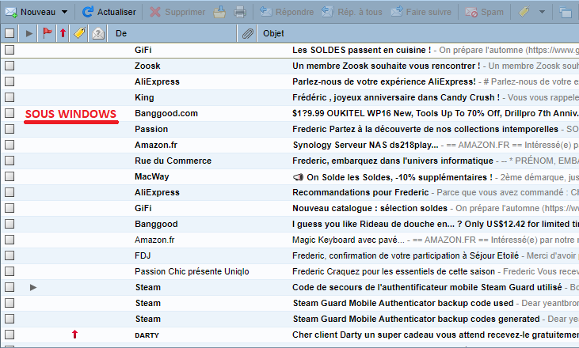The width and height of the screenshot is (579, 348).
Task: Open the Séjour Etoilé participation email
Action: tap(406, 255)
